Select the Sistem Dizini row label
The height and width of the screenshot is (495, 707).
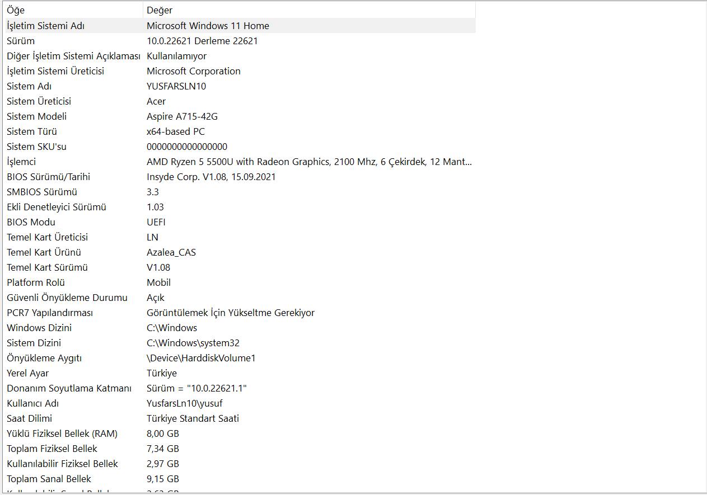[x=34, y=343]
